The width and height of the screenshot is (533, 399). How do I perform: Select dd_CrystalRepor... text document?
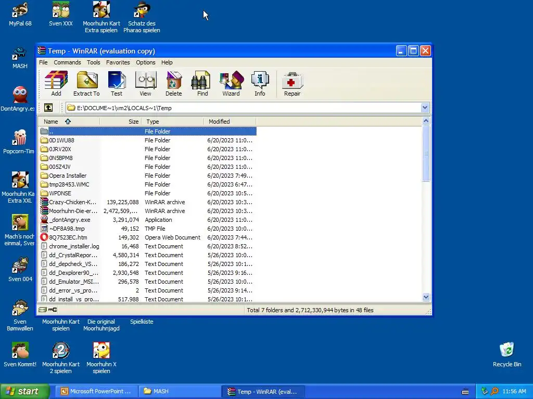(x=147, y=255)
